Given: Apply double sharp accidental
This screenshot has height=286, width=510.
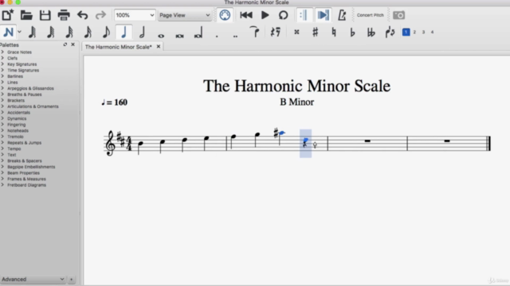Looking at the screenshot, I should tap(296, 32).
